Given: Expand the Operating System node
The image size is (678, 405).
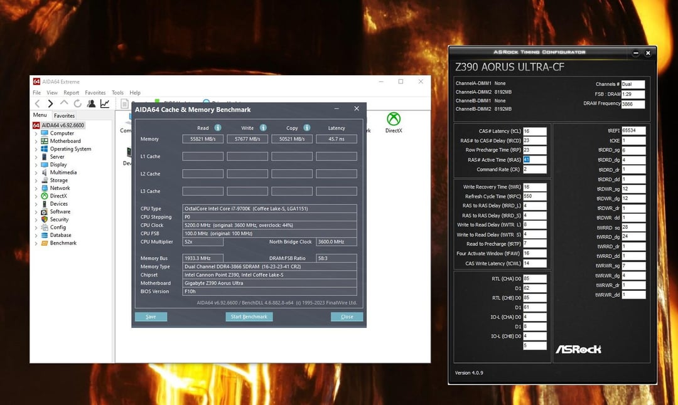Looking at the screenshot, I should click(x=36, y=149).
